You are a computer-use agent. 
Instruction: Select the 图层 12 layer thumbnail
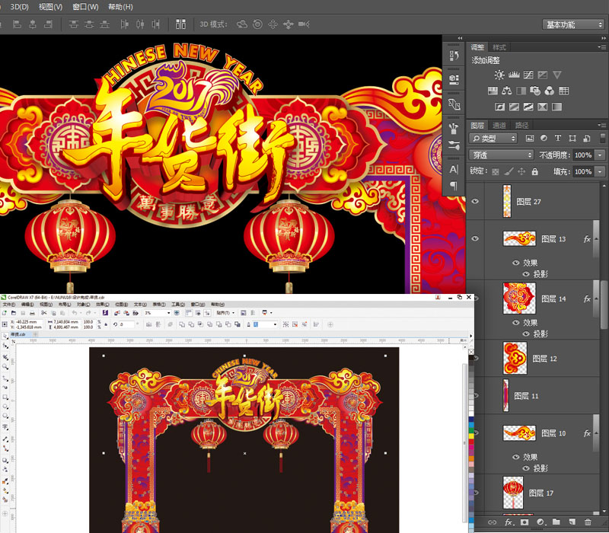515,358
